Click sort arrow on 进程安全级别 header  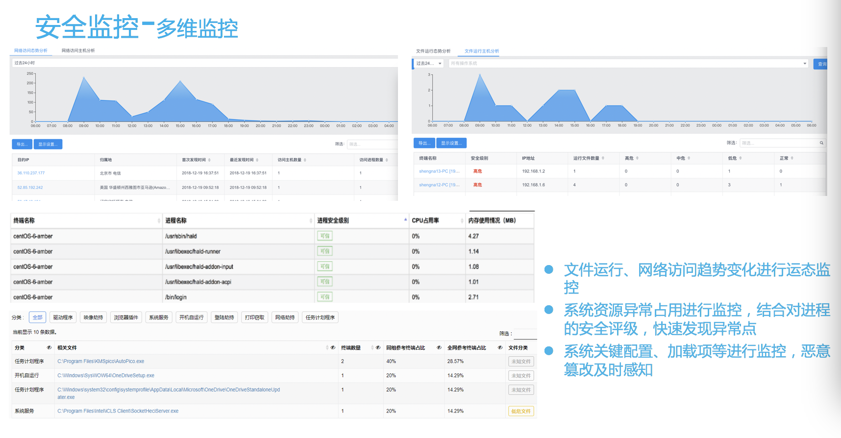tap(405, 219)
